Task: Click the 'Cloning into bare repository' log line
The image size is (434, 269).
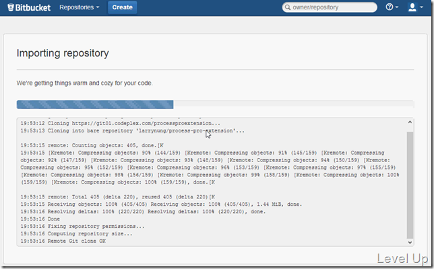Action: tap(133, 130)
